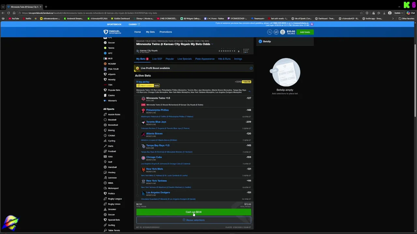Click the MLB Odds breadcrumb
The image size is (417, 234).
click(151, 41)
